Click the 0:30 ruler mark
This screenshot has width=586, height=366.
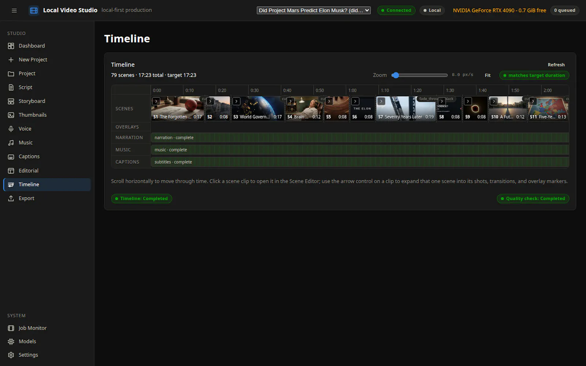click(255, 90)
